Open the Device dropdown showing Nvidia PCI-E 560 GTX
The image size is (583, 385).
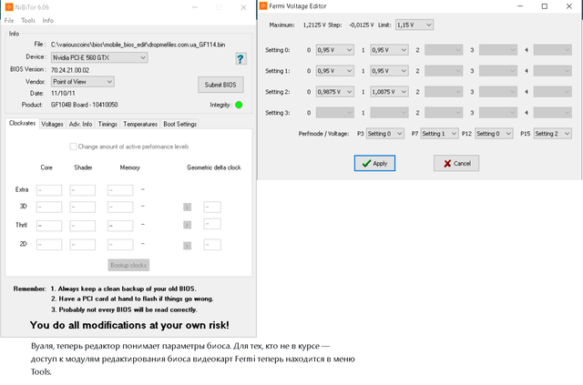tap(99, 57)
